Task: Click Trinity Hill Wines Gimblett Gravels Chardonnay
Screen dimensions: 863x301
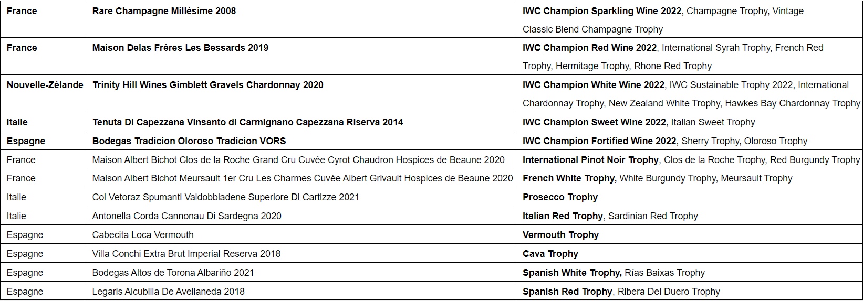Action: (x=207, y=85)
